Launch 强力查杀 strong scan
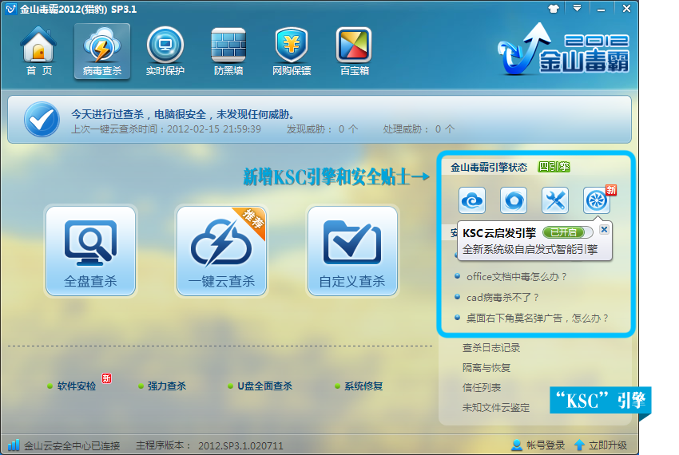679x455 pixels. [x=167, y=386]
